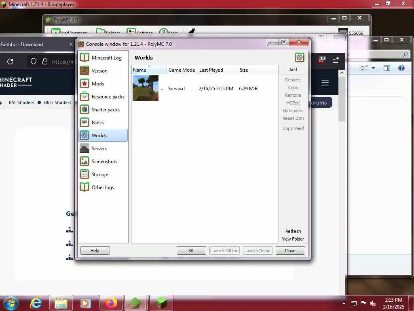
Task: Open Internet Explorer from taskbar
Action: pyautogui.click(x=36, y=303)
